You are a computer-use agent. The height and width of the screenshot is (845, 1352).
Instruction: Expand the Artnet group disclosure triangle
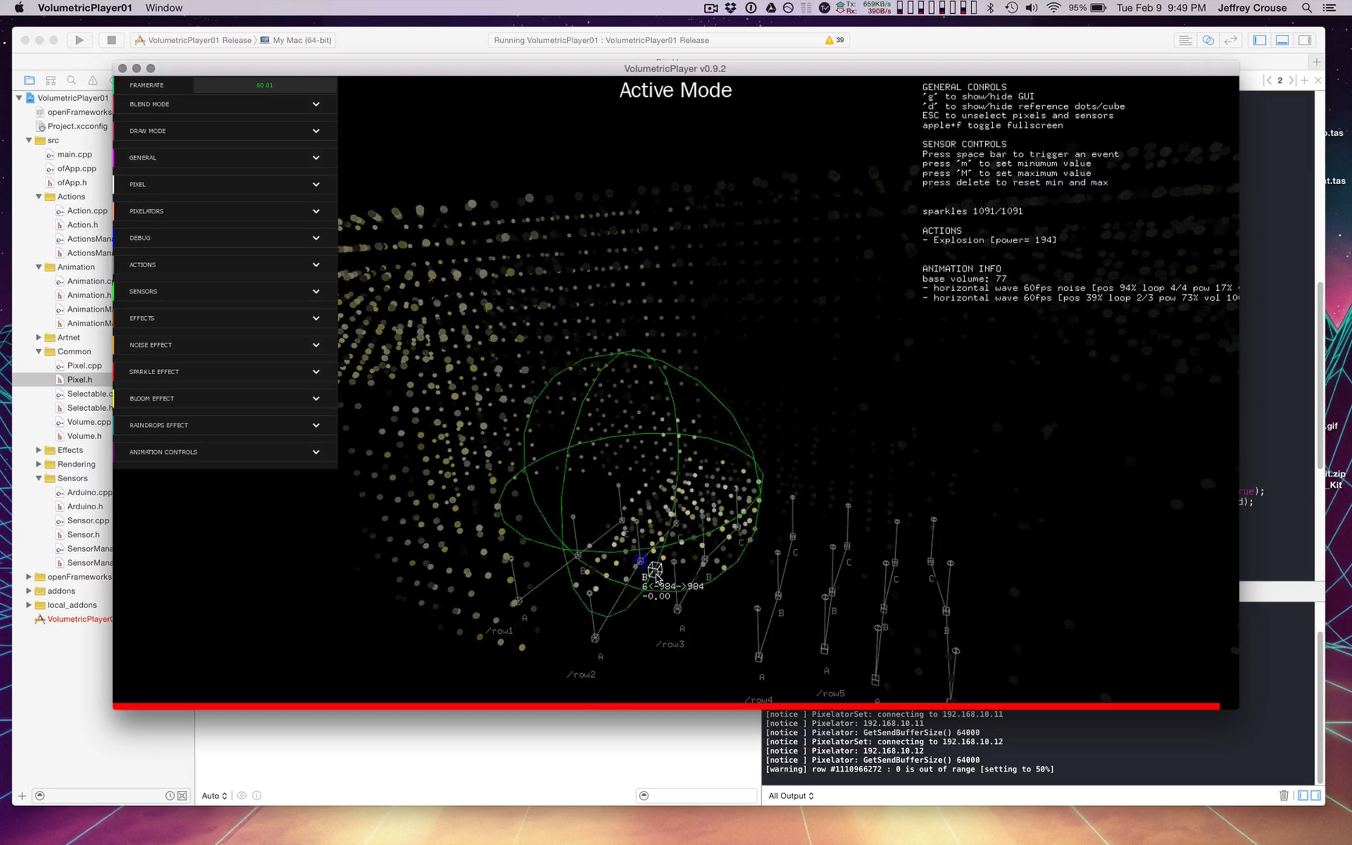38,337
